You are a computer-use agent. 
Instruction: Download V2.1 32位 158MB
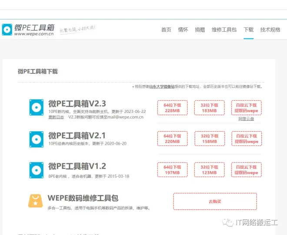(210, 139)
